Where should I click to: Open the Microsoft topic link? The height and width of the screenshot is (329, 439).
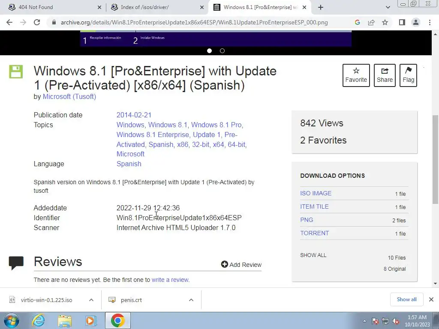[130, 154]
